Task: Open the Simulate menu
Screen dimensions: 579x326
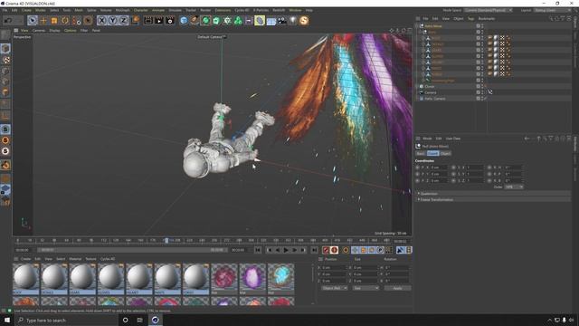Action: tap(175, 10)
